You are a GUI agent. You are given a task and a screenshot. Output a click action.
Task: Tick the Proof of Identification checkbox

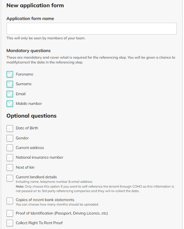coord(10,213)
